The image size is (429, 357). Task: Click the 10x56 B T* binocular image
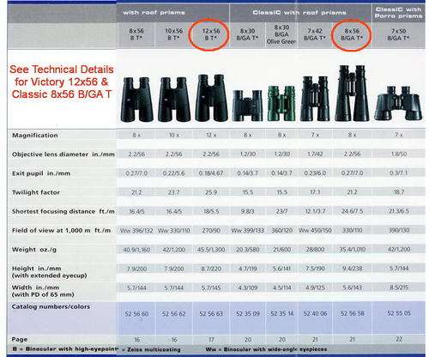(x=174, y=100)
